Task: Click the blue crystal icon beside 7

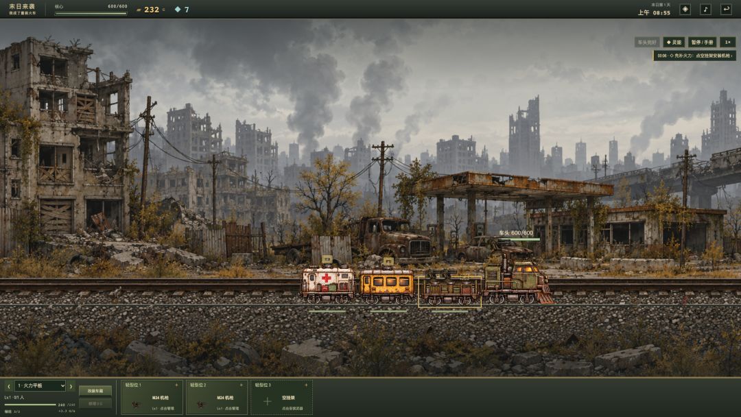Action: point(178,10)
